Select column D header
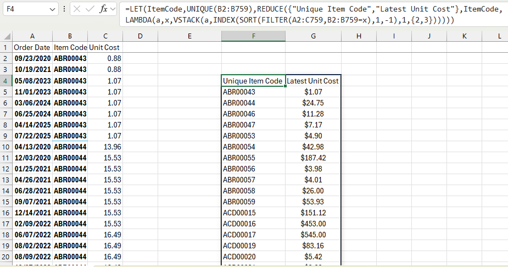508x267 pixels. [x=140, y=36]
